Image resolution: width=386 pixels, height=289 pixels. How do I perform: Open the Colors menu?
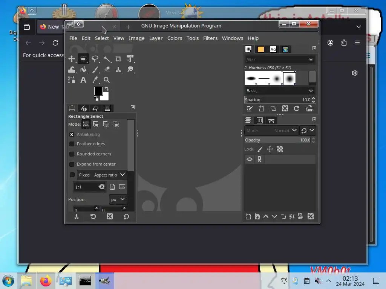pyautogui.click(x=175, y=38)
